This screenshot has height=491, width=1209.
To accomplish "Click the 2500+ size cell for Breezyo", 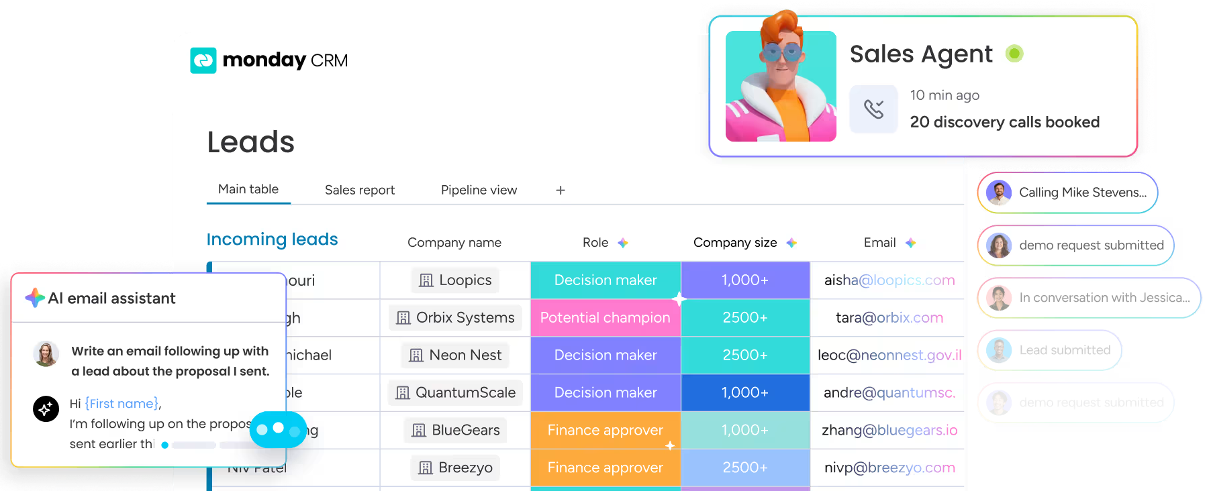I will click(x=745, y=468).
